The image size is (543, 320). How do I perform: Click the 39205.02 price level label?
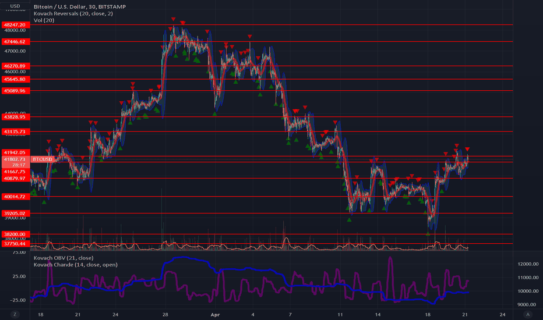point(16,213)
